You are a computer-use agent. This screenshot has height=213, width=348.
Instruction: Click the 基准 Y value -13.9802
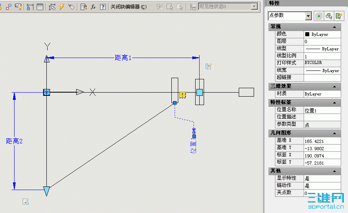322,148
